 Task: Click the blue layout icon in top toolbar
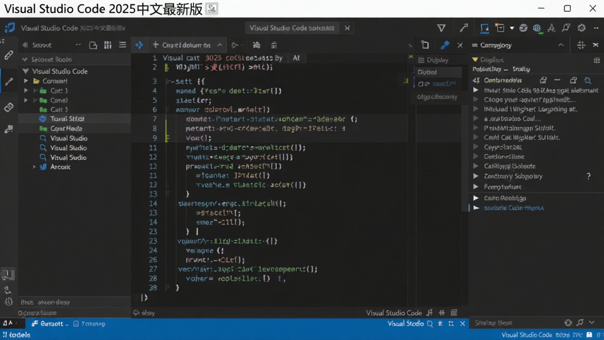(x=485, y=28)
